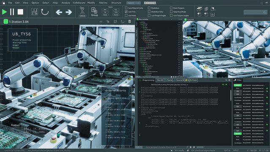This screenshot has width=270, height=152.
Task: Go forward with the right arrow icon
Action: (69, 12)
